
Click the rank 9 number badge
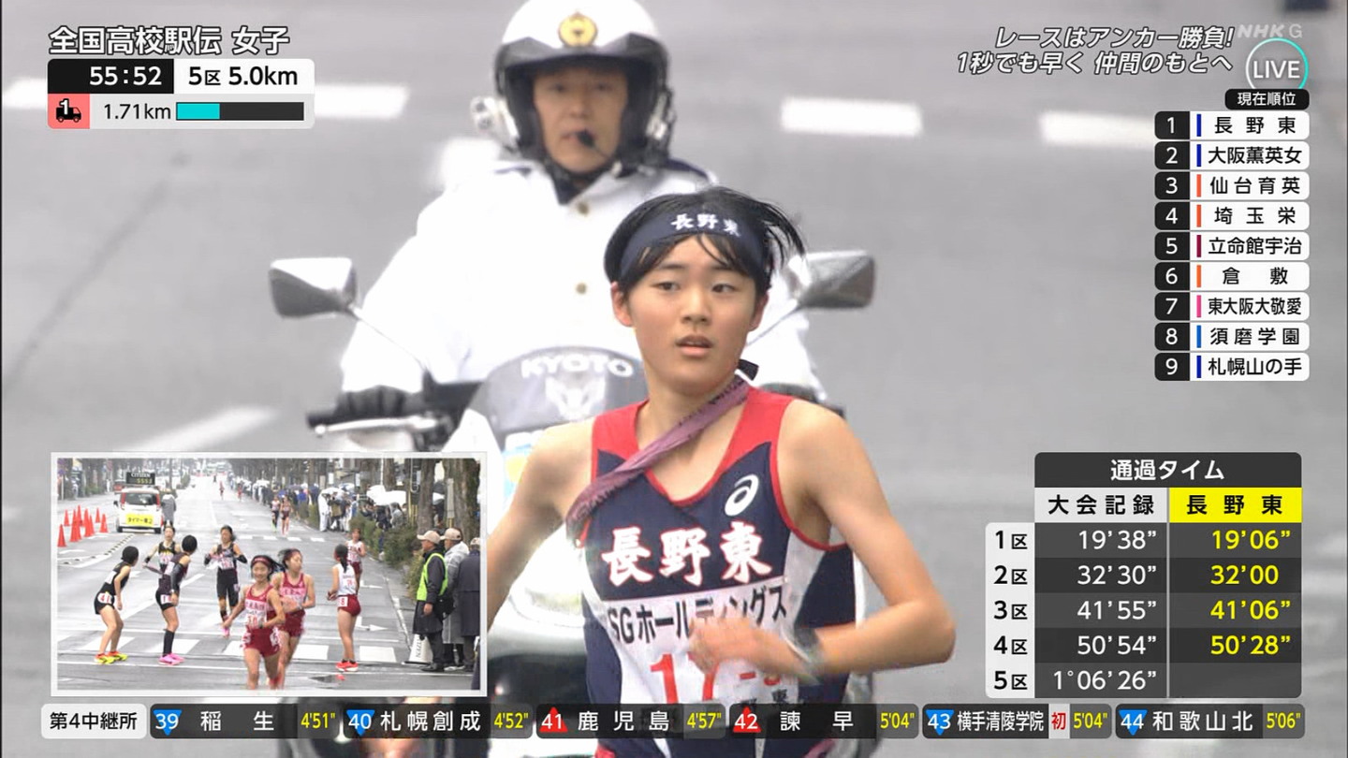click(x=1170, y=366)
